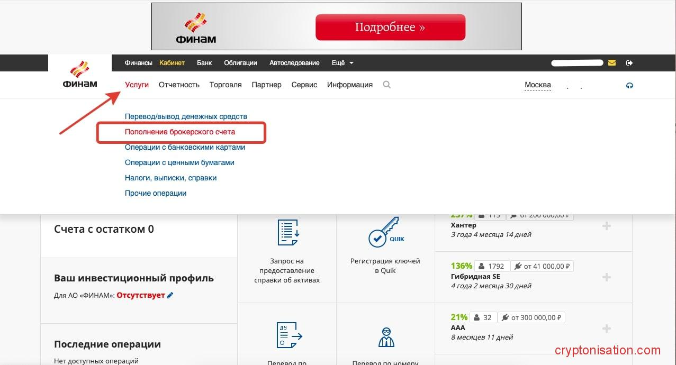Switch to the Банк menu section
Viewport: 676px width, 365px height.
[204, 62]
